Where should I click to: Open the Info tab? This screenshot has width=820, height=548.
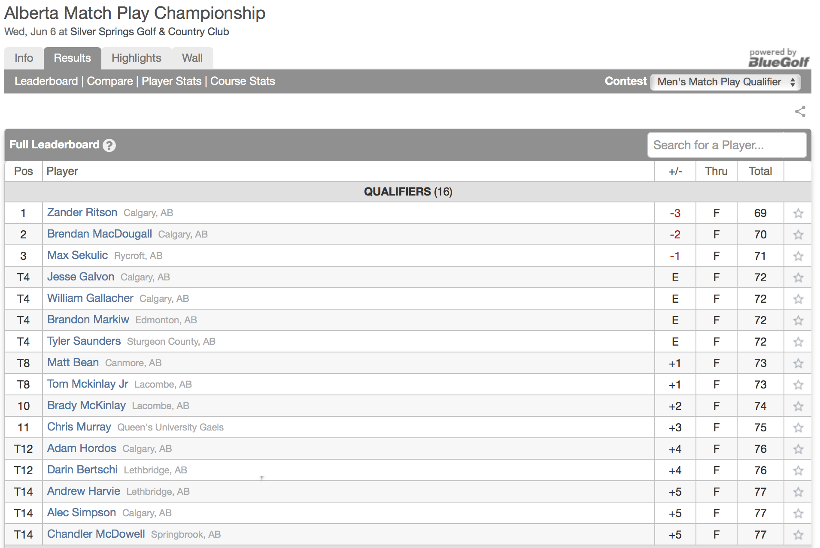[x=24, y=58]
